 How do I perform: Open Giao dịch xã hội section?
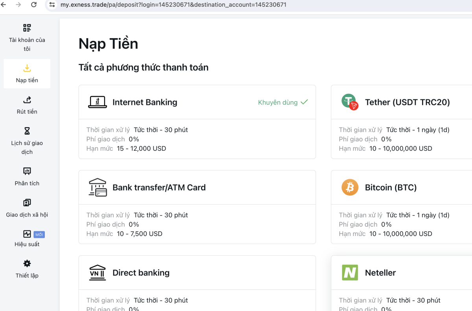point(27,208)
